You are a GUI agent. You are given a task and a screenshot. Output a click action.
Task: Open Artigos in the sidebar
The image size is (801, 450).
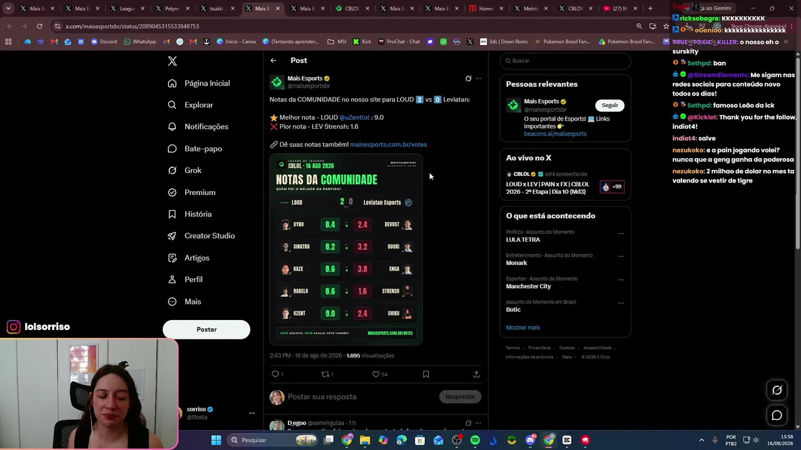coord(188,257)
